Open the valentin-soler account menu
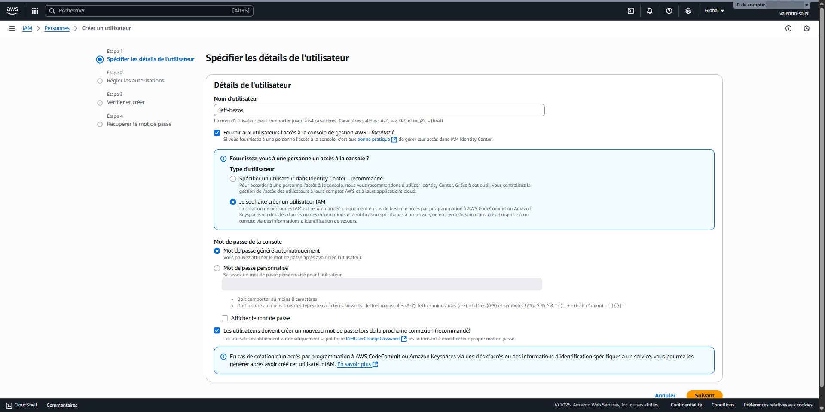The height and width of the screenshot is (412, 825). [x=793, y=13]
